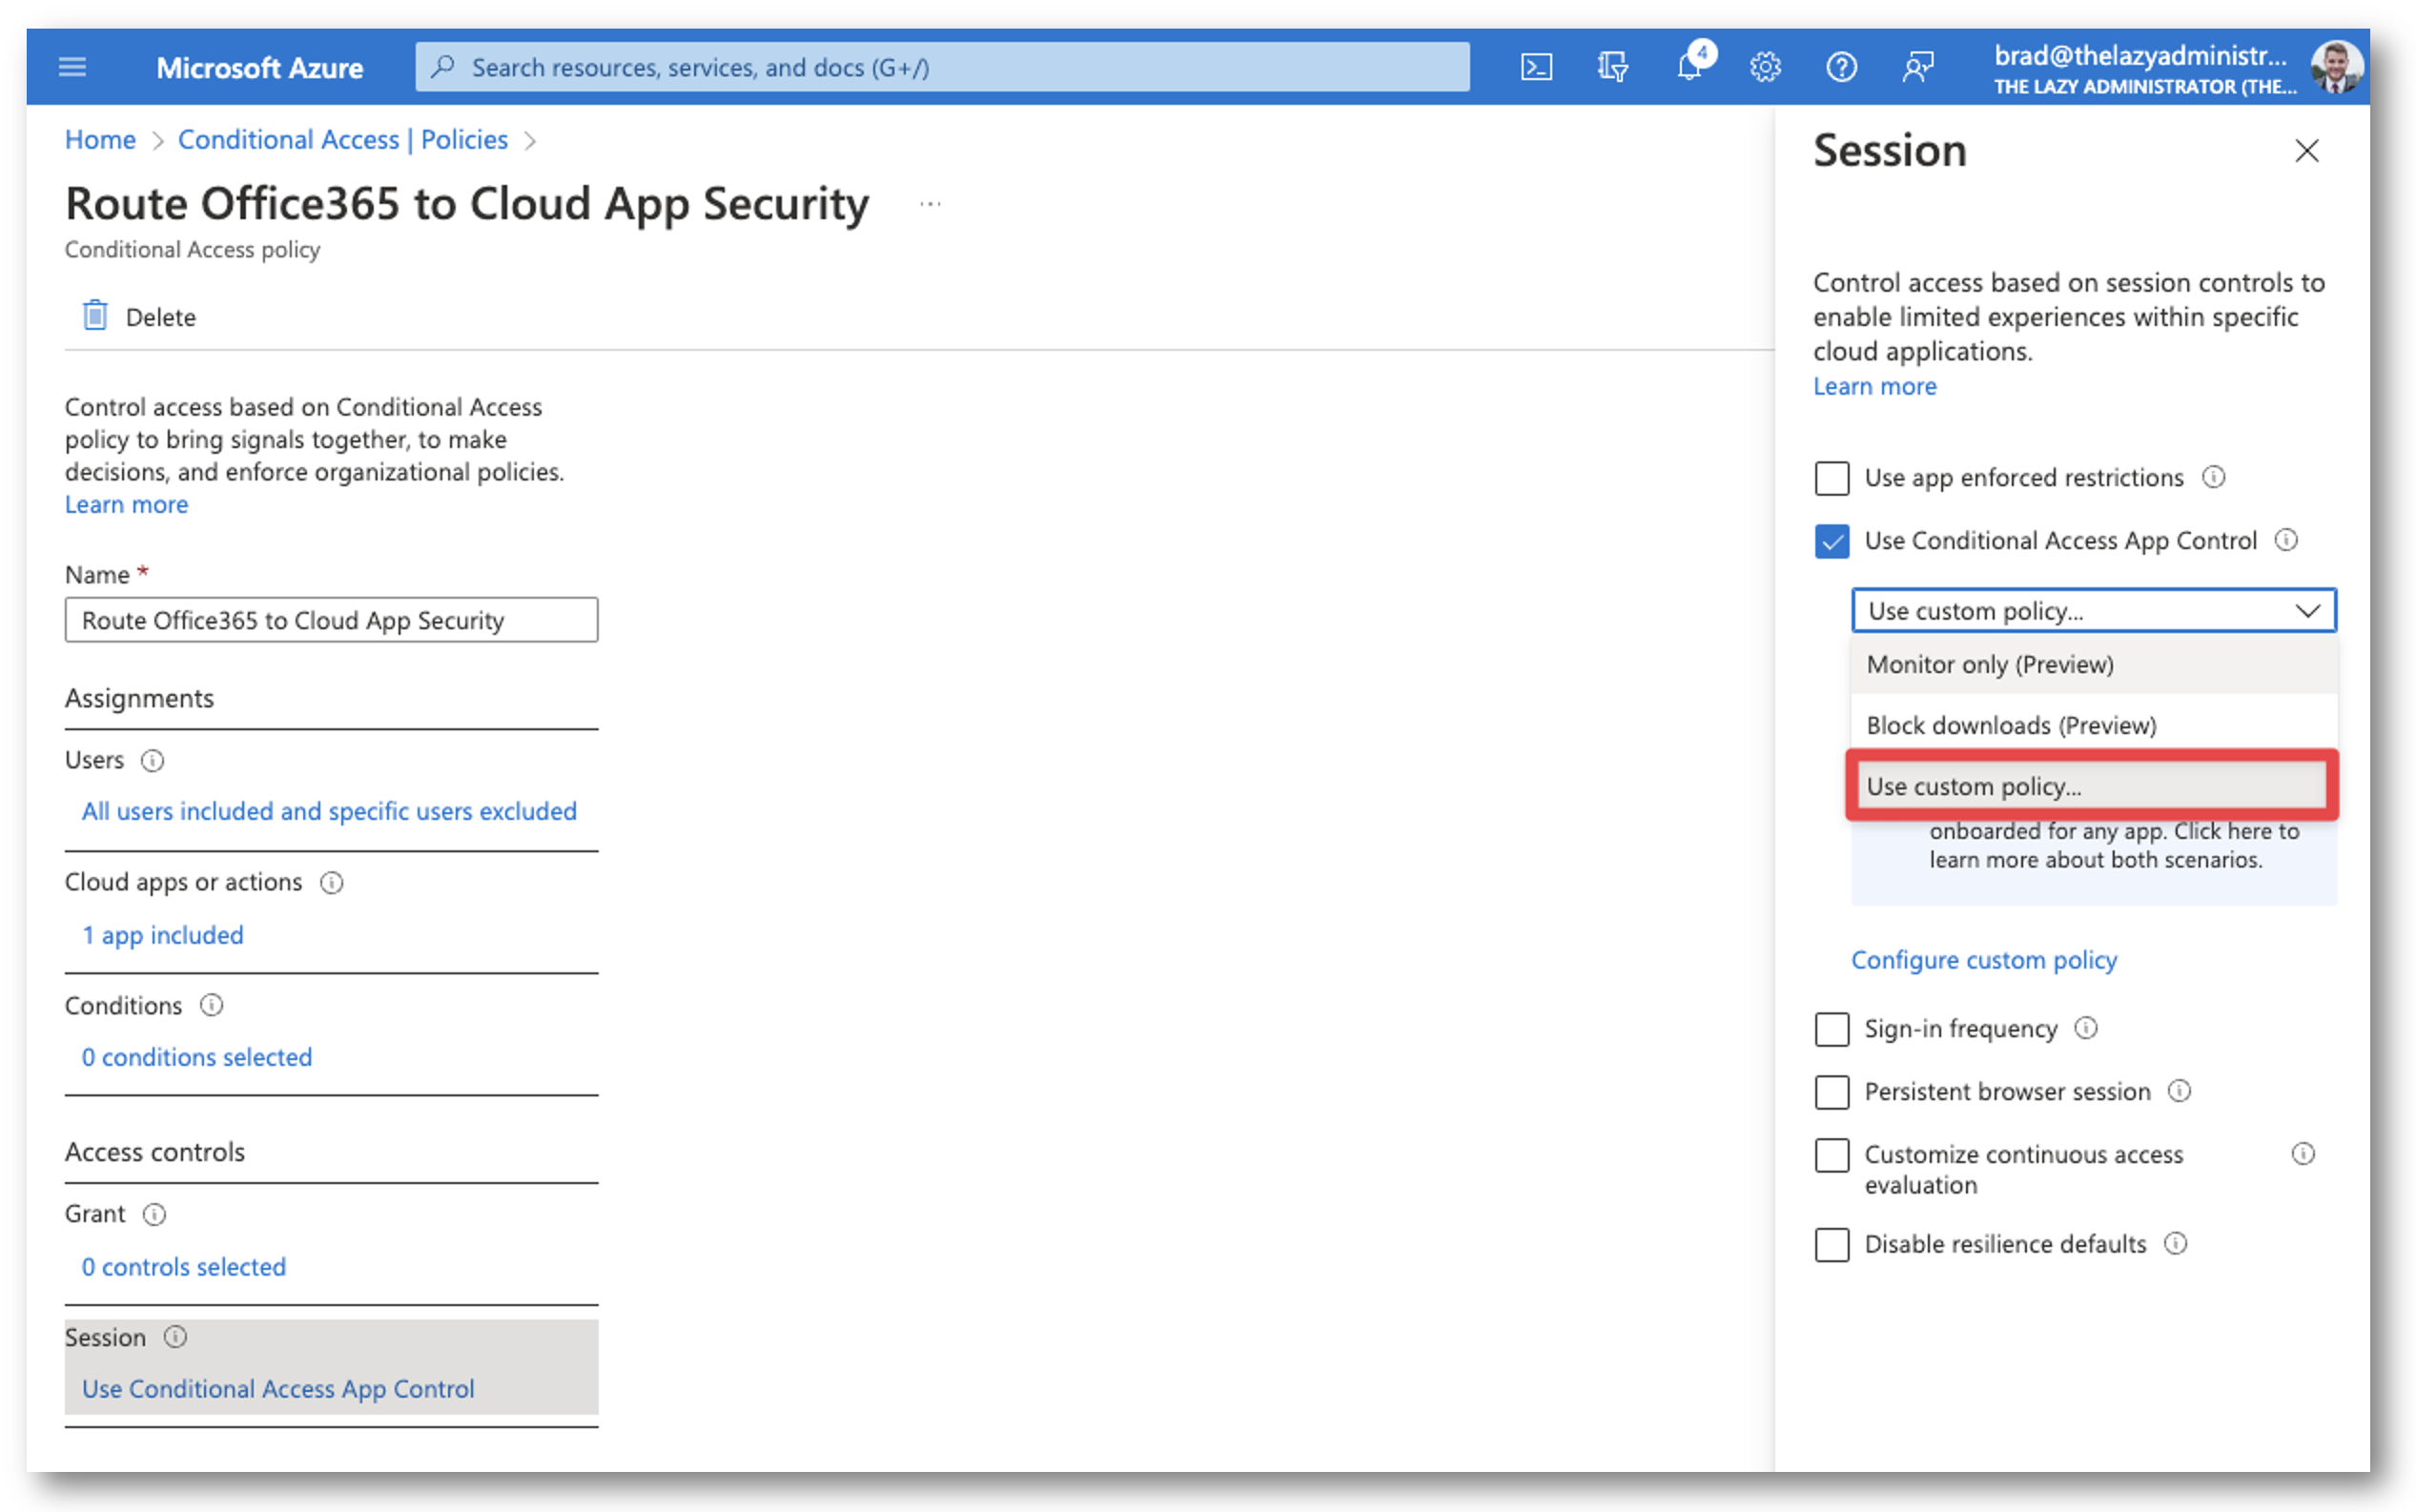Image resolution: width=2416 pixels, height=1512 pixels.
Task: Show info for Disable resilience defaults
Action: 2175,1243
